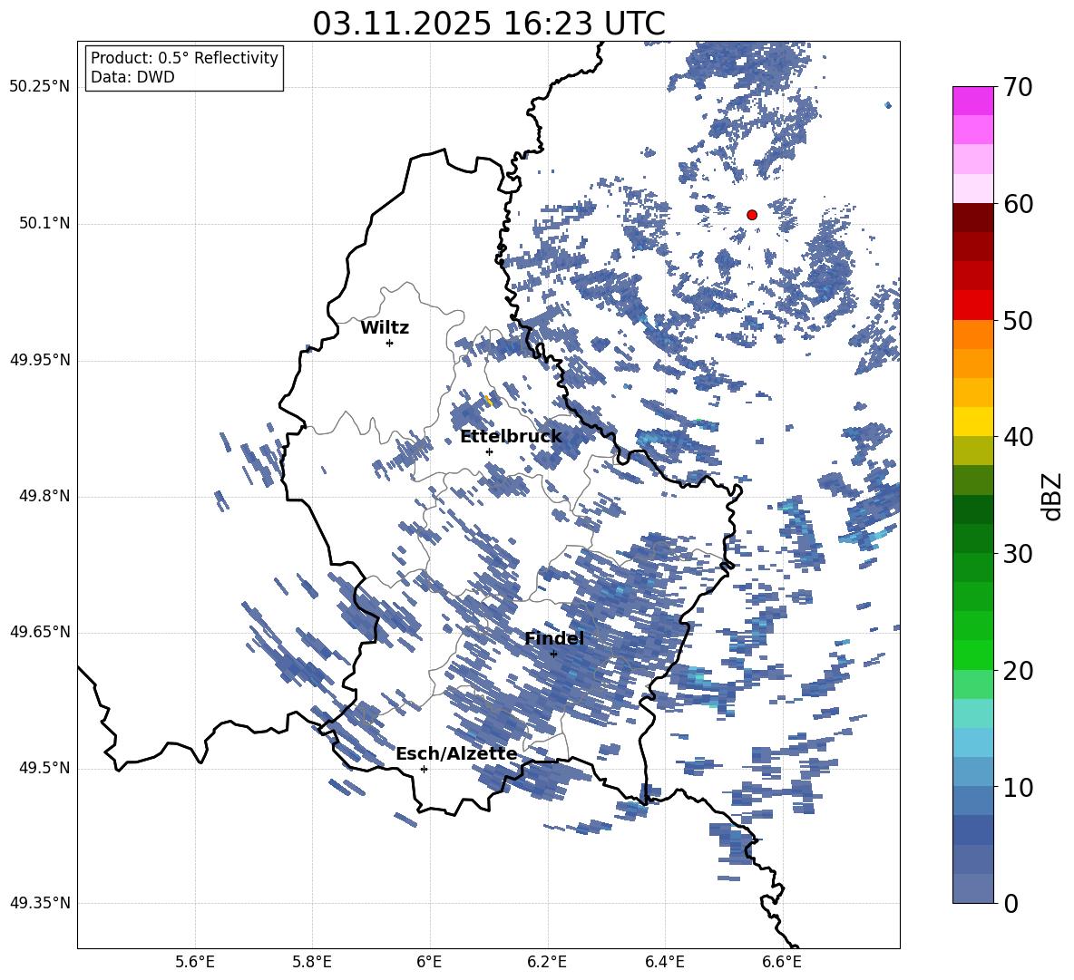Click the turquoise colorbar segment below 20
This screenshot has height=980, width=1074.
(972, 713)
